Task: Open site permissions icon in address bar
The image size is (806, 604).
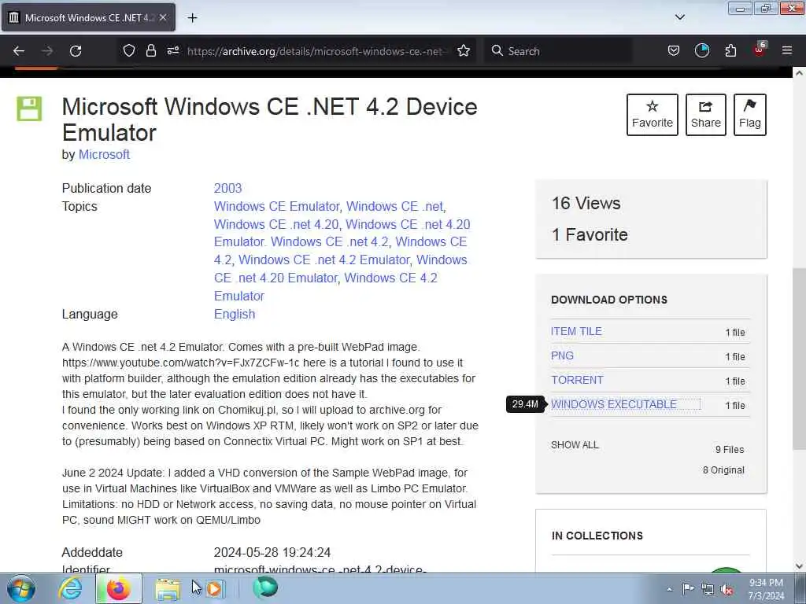Action: [x=173, y=50]
